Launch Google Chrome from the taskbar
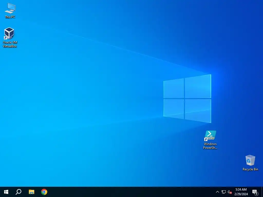Viewport: 263px width, 197px height. (44, 192)
